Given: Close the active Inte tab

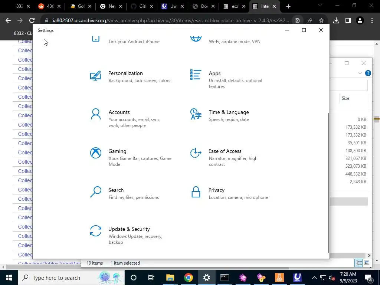Looking at the screenshot, I should tap(274, 7).
